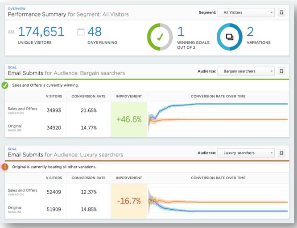Click the Email Submits Luxury searchers heading

(66, 155)
